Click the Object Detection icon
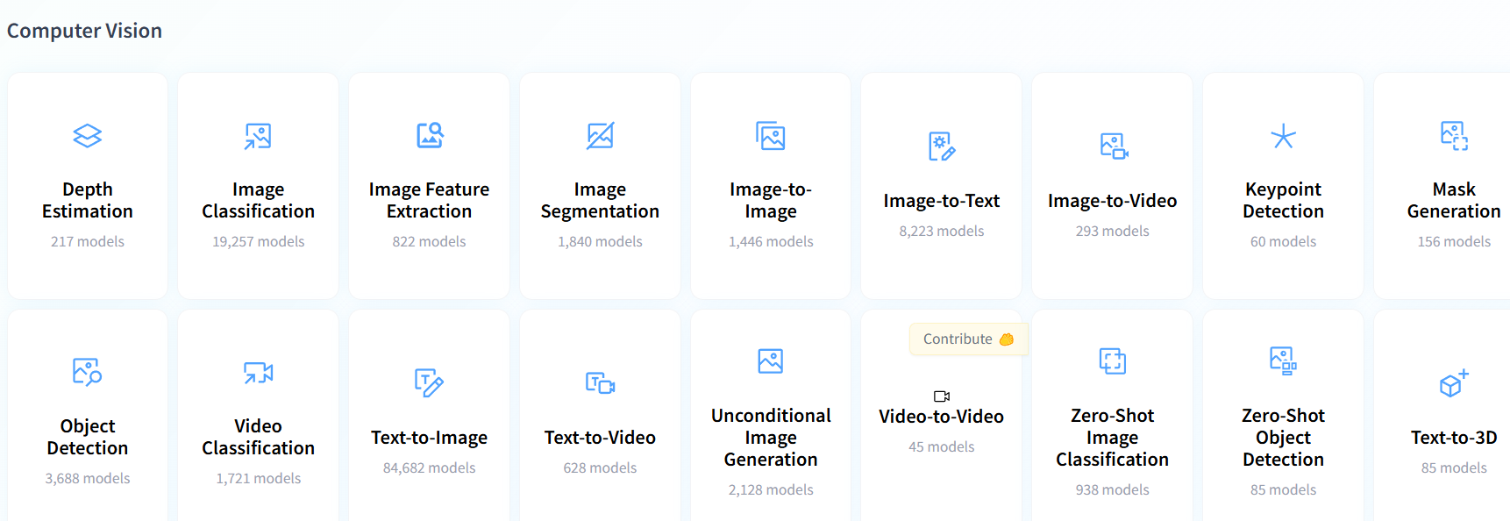Viewport: 1510px width, 521px height. [88, 372]
